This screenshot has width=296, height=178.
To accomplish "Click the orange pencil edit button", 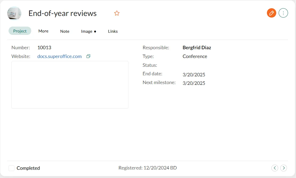I will coord(271,13).
